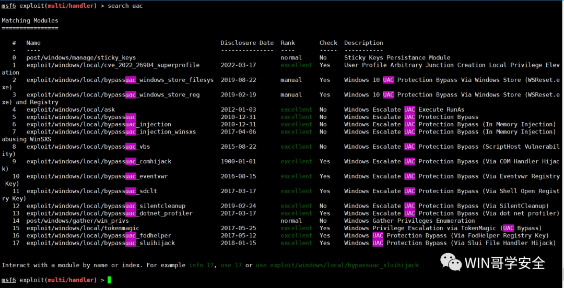This screenshot has width=564, height=288.
Task: Click the Disclosure Date column header
Action: pos(247,43)
